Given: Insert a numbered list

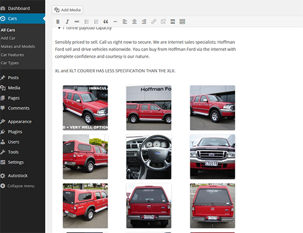Looking at the screenshot, I should (96, 22).
